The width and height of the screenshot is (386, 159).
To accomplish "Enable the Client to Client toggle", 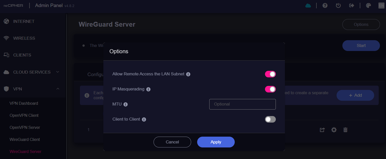I will pyautogui.click(x=270, y=119).
